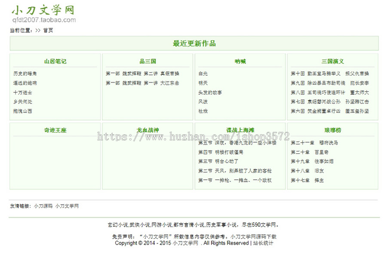
Task: Open the 三国演义 book title
Action: click(333, 61)
